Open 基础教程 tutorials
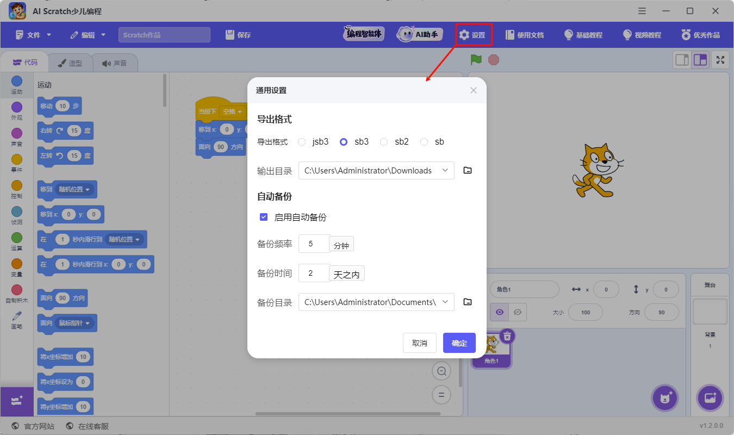This screenshot has height=435, width=734. [x=583, y=35]
